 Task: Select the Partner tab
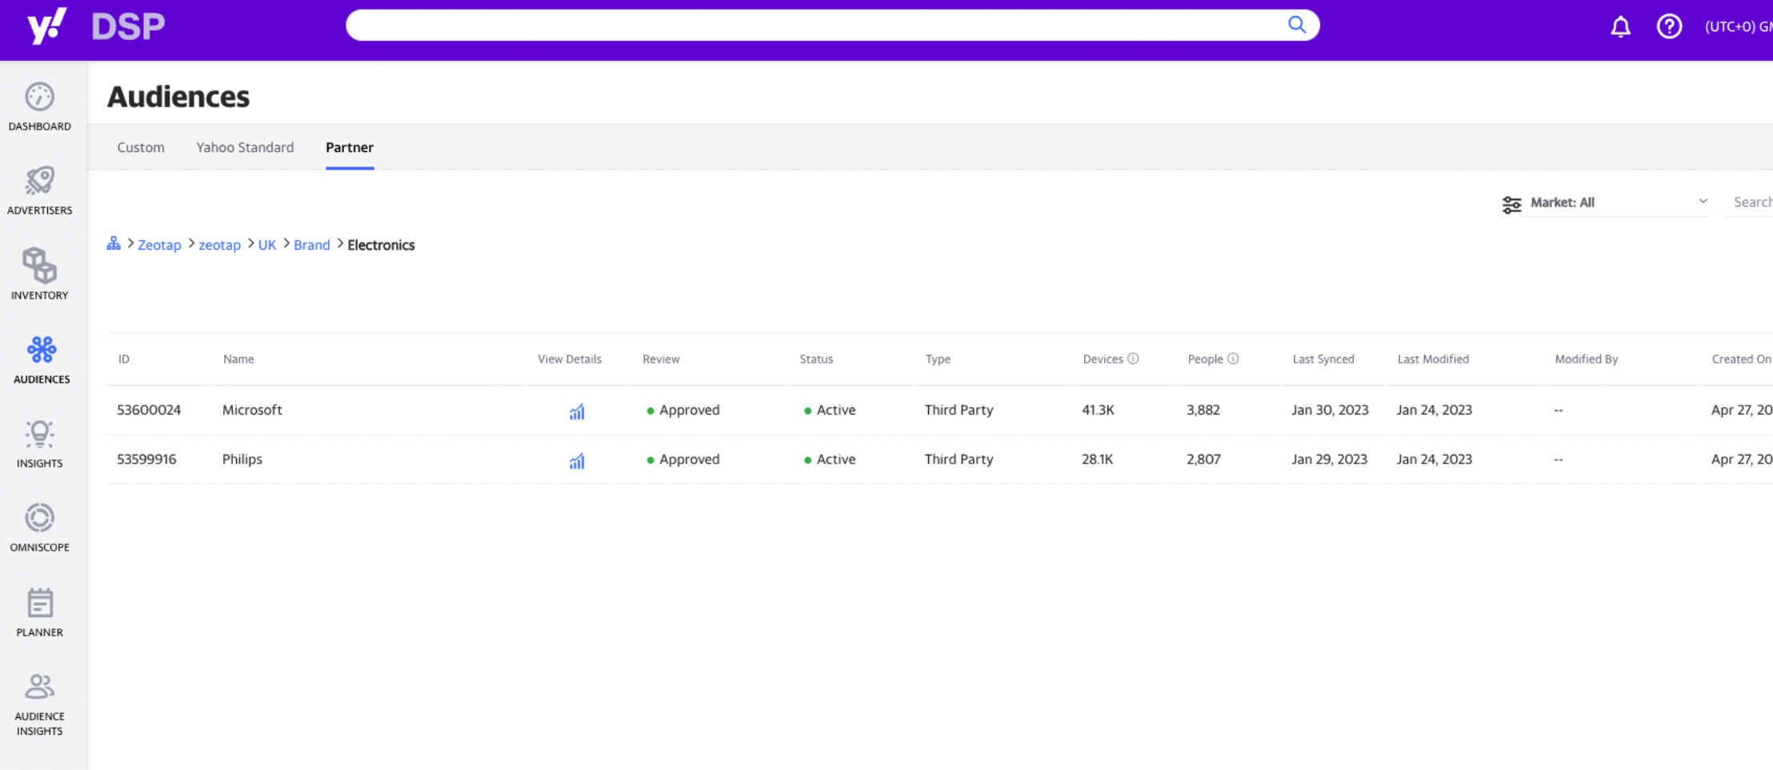point(350,147)
